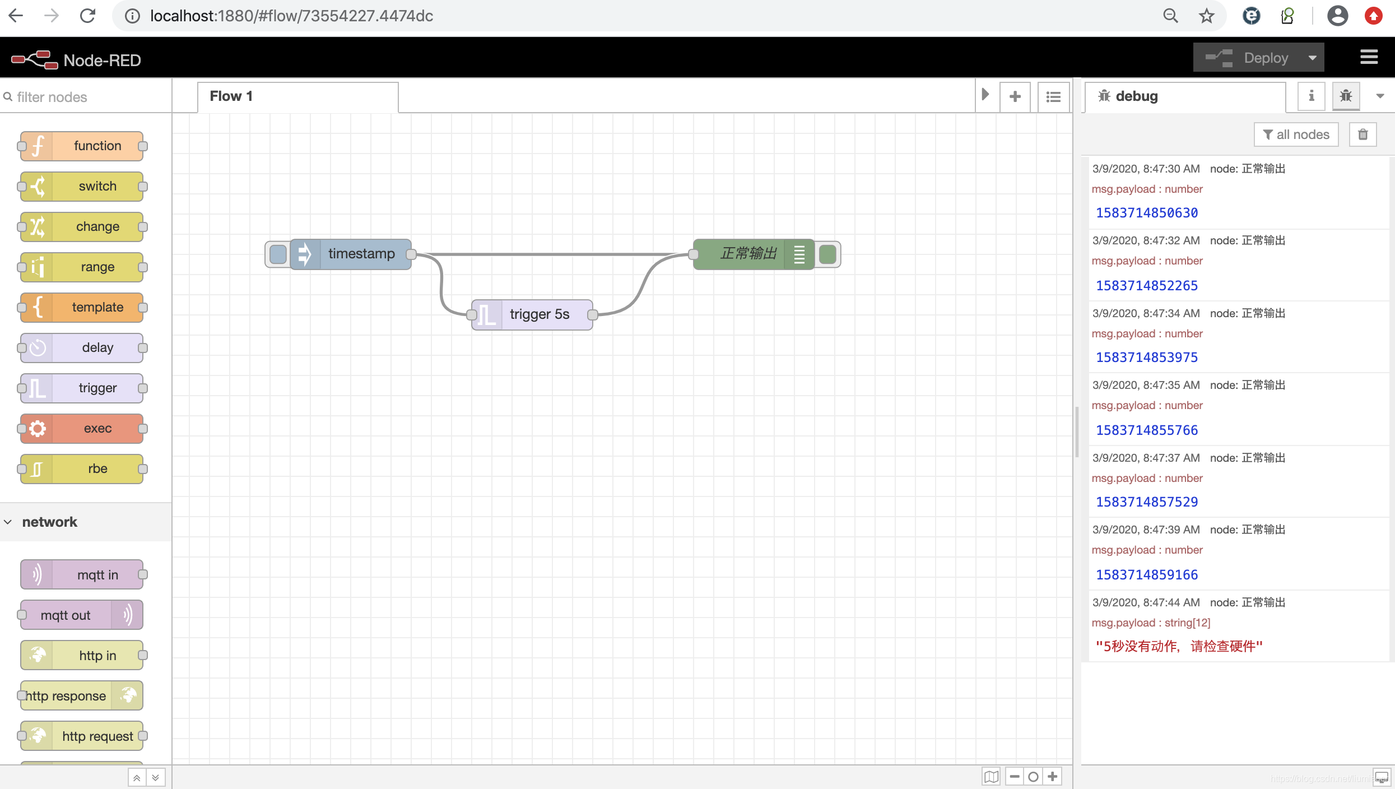Click the 正常输出 debug node on canvas
The height and width of the screenshot is (789, 1395).
tap(754, 254)
